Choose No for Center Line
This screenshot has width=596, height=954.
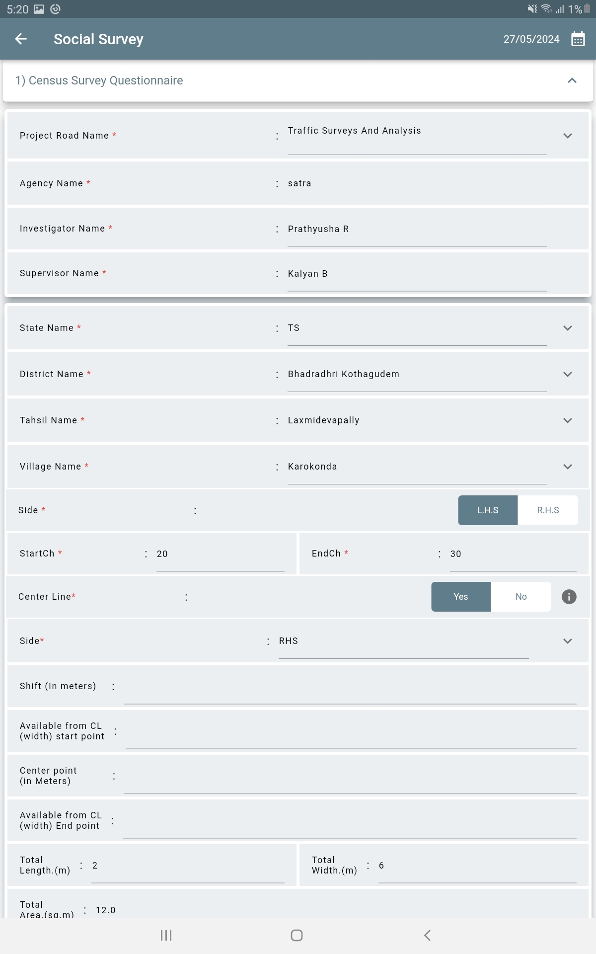pyautogui.click(x=521, y=597)
